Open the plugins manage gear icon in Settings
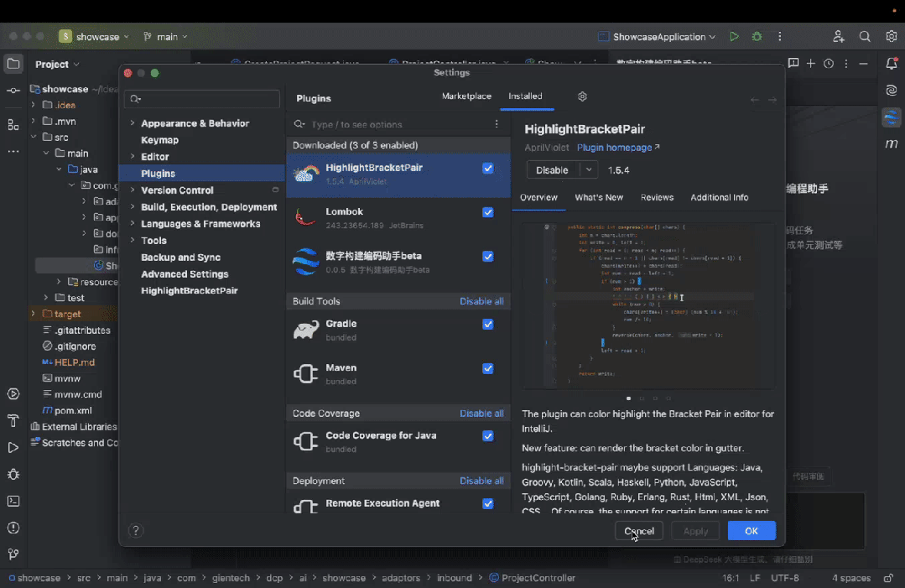 coord(582,96)
